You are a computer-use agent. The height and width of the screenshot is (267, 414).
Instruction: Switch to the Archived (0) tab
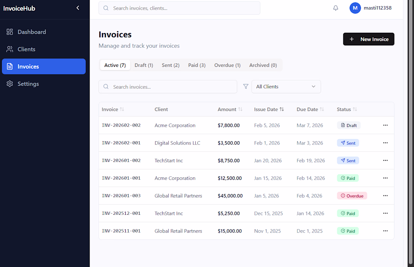click(x=263, y=65)
